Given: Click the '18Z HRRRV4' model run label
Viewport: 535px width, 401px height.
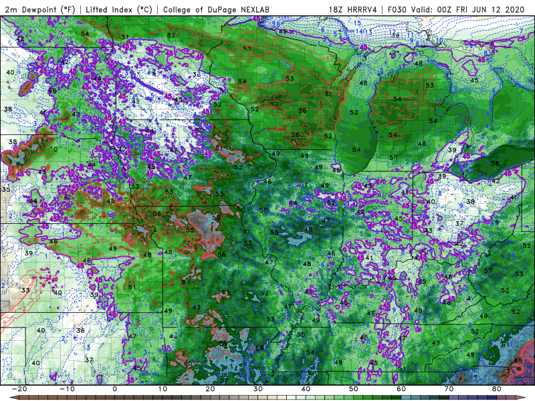Looking at the screenshot, I should point(353,9).
